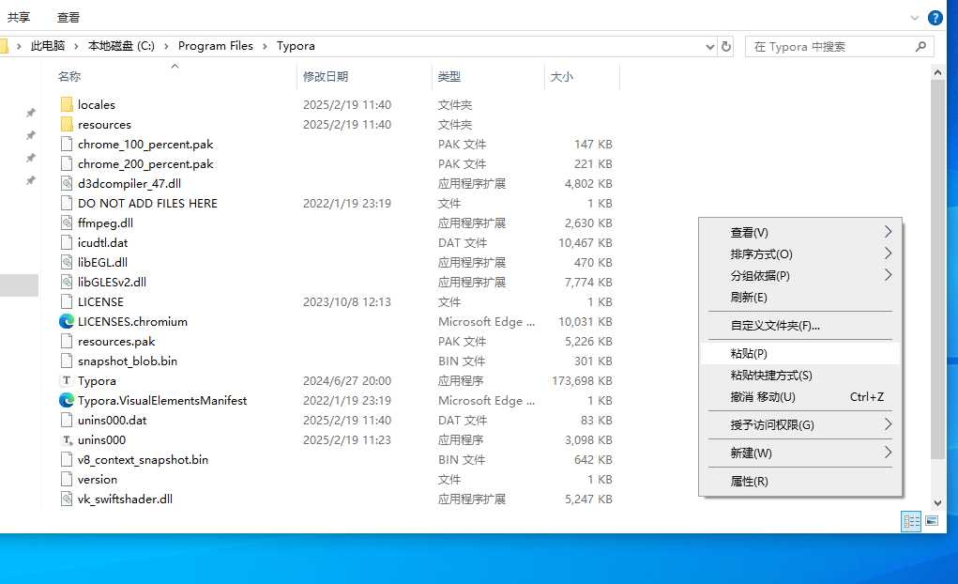Click the 2025/2/19 11:23 date for unins000
This screenshot has width=958, height=584.
pos(347,440)
